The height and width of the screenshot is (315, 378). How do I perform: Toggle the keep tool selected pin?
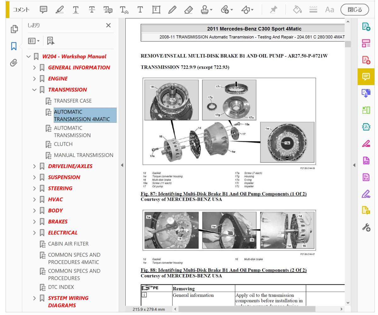pyautogui.click(x=273, y=10)
